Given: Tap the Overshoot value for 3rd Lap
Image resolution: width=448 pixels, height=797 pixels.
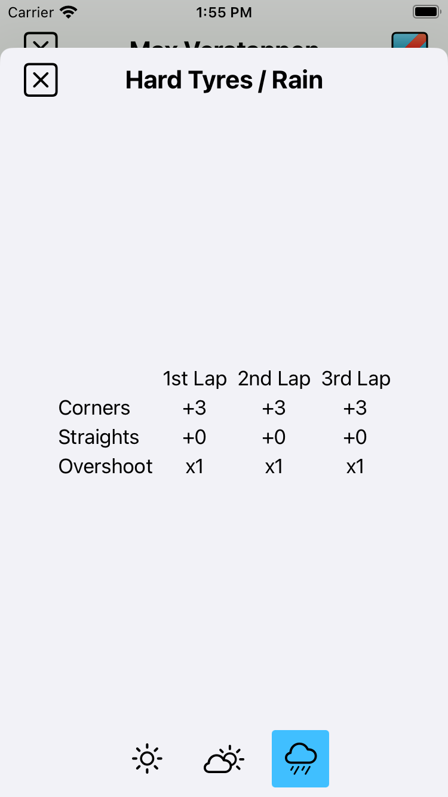Looking at the screenshot, I should 355,467.
